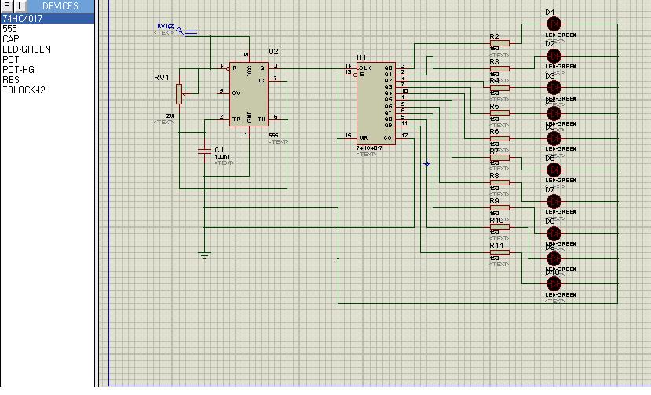Viewport: 651px width, 395px height.
Task: Click the DEVICES panel header
Action: click(60, 5)
